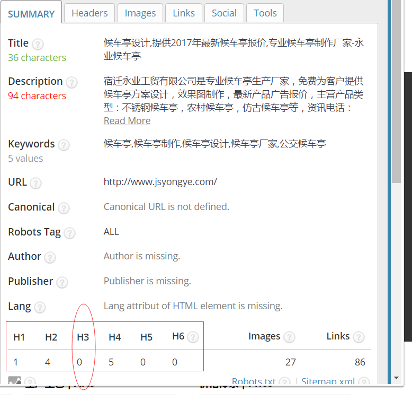The width and height of the screenshot is (412, 401).
Task: Go to the Social tab
Action: pyautogui.click(x=224, y=13)
